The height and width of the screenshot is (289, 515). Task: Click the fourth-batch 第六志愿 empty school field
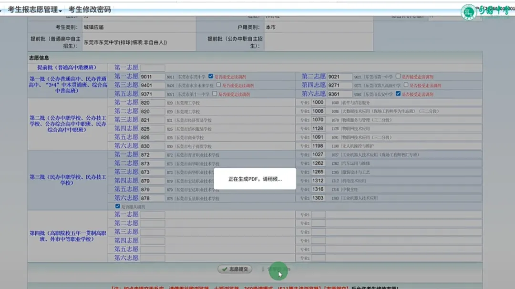click(x=153, y=258)
